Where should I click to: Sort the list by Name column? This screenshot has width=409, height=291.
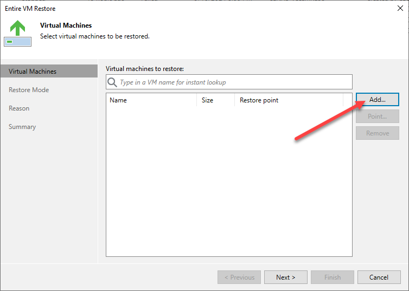pos(151,100)
